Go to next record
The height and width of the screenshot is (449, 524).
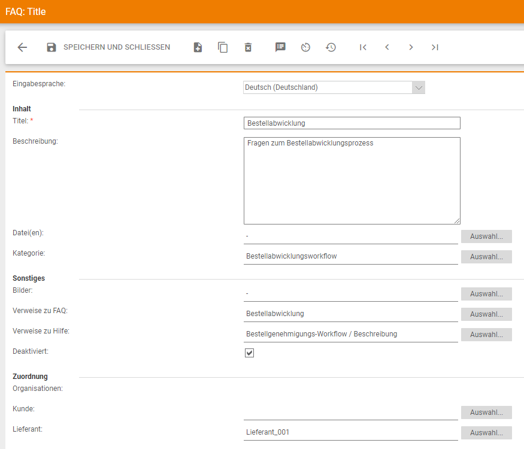point(411,47)
